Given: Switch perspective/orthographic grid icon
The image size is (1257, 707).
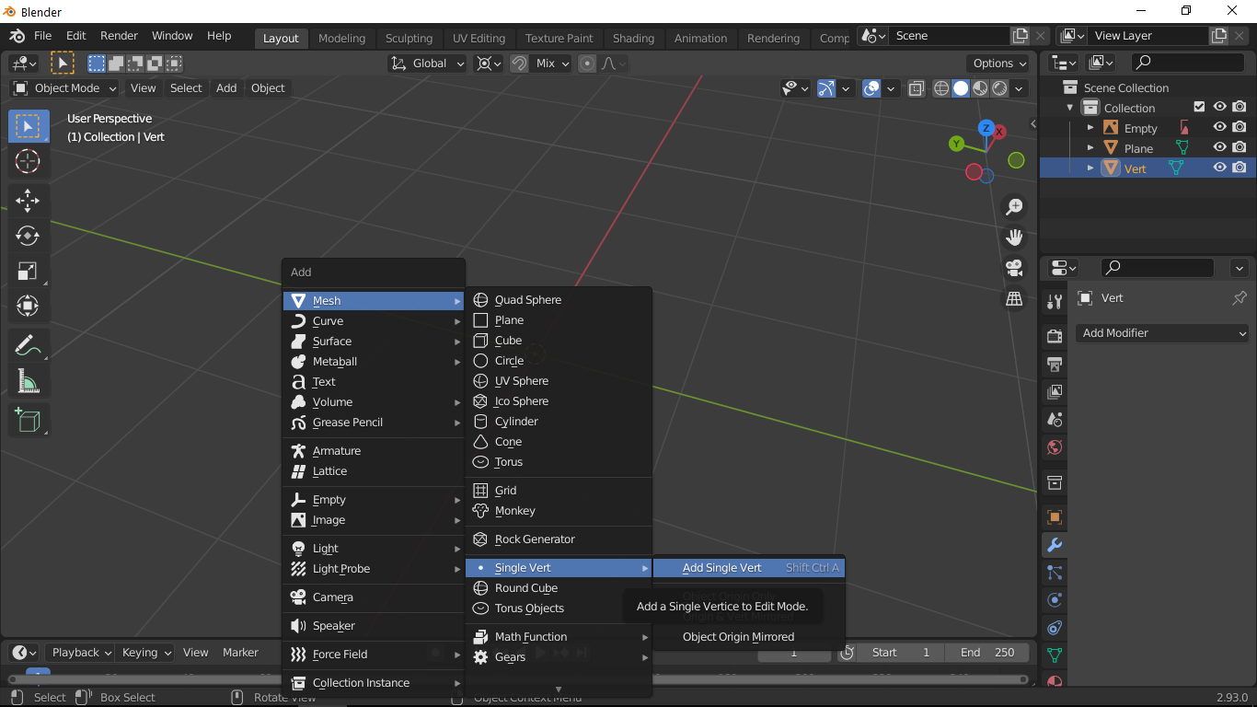Looking at the screenshot, I should tap(1014, 298).
